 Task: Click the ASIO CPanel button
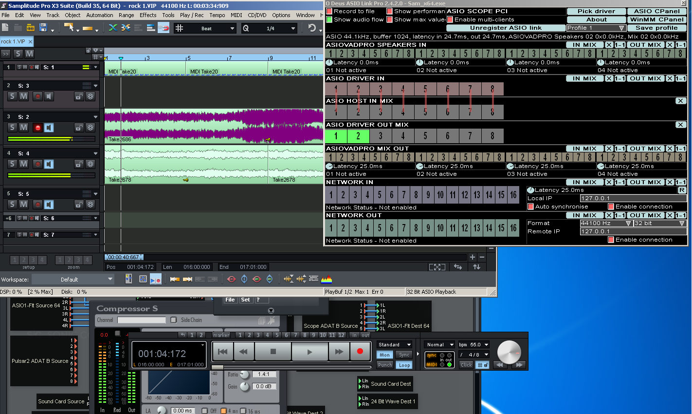click(657, 11)
